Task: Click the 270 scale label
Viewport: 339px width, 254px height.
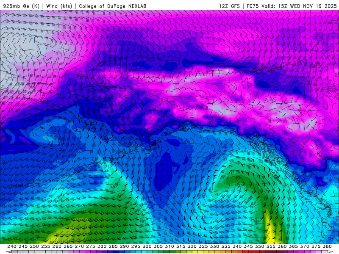Action: pos(79,246)
